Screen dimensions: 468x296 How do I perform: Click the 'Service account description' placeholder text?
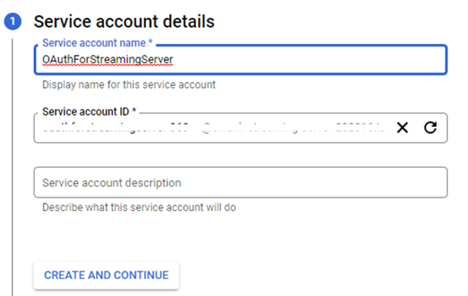point(112,183)
